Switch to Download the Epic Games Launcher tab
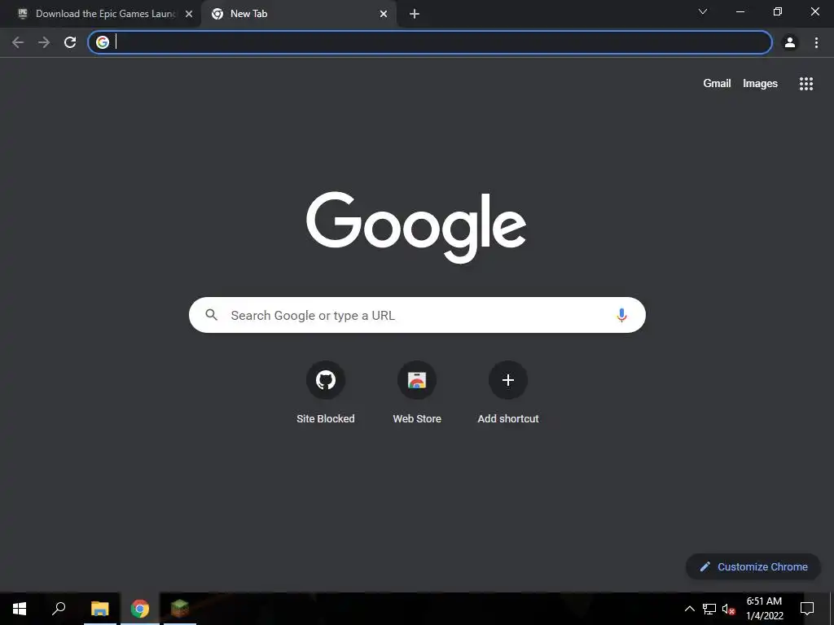This screenshot has height=625, width=834. click(x=101, y=14)
